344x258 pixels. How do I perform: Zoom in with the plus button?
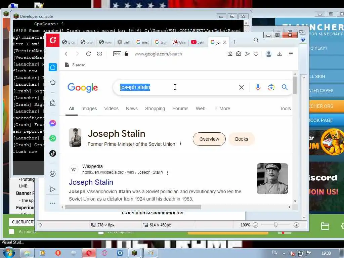[296, 225]
